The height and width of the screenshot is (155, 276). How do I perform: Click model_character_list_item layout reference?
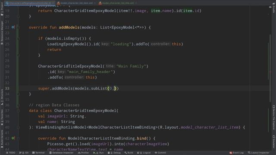210,127
